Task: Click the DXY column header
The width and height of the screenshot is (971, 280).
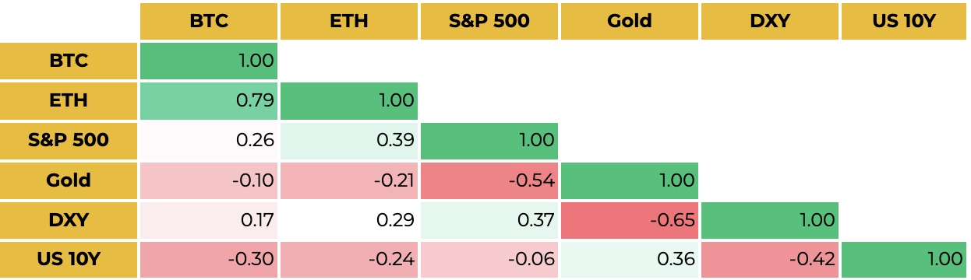Action: tap(770, 21)
